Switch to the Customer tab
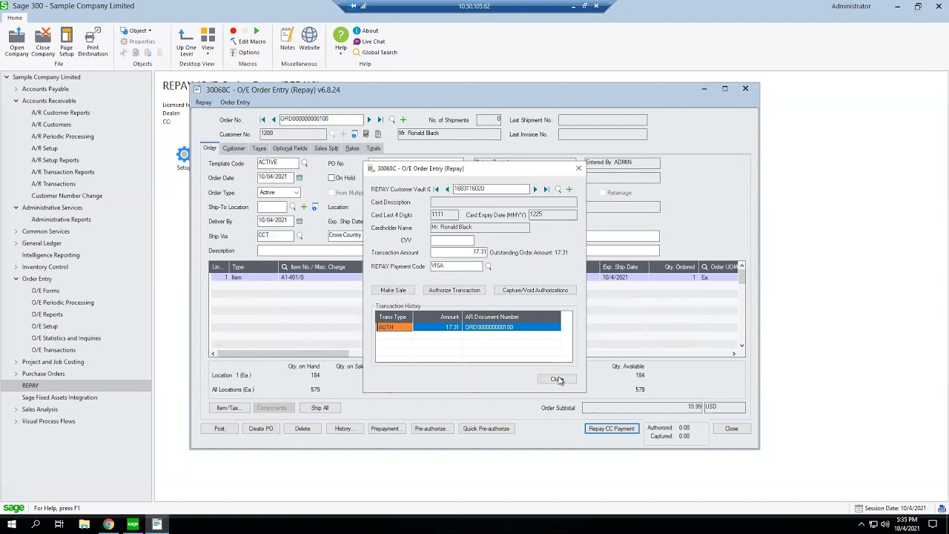This screenshot has width=949, height=534. (x=234, y=148)
